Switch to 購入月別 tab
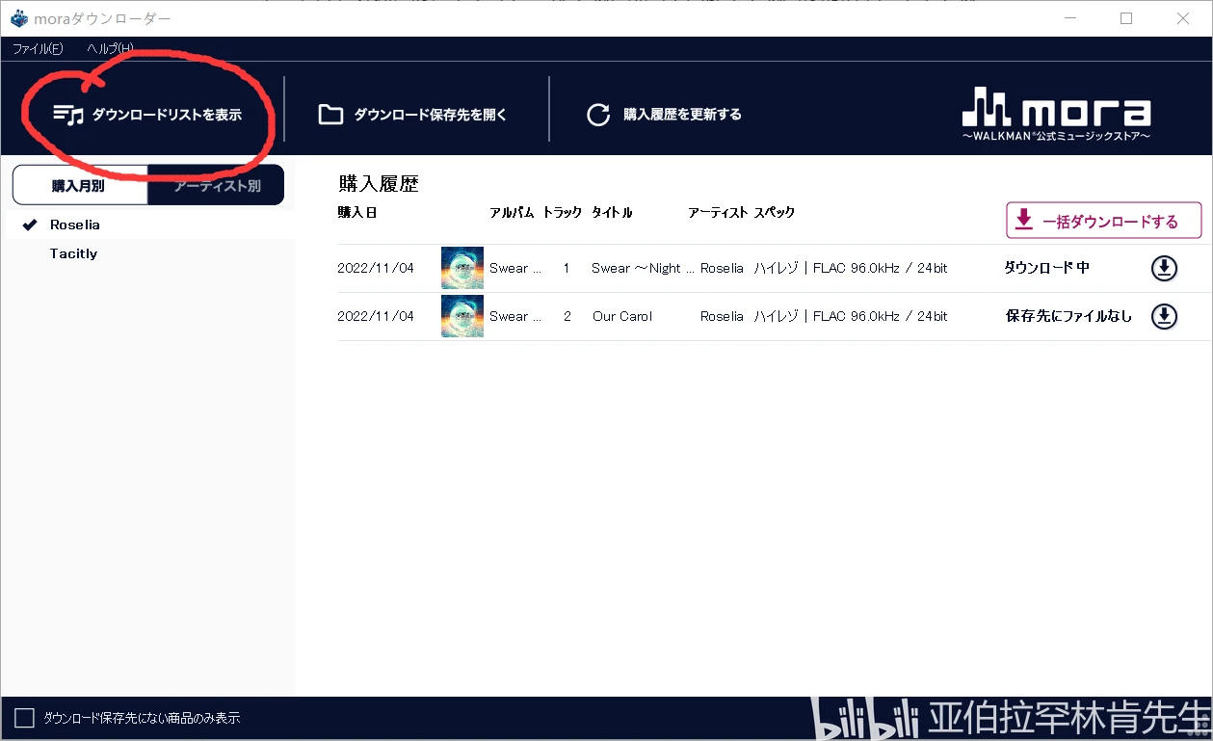 [80, 185]
